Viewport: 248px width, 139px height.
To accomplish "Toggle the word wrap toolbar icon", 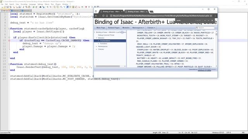I will coord(61,7).
